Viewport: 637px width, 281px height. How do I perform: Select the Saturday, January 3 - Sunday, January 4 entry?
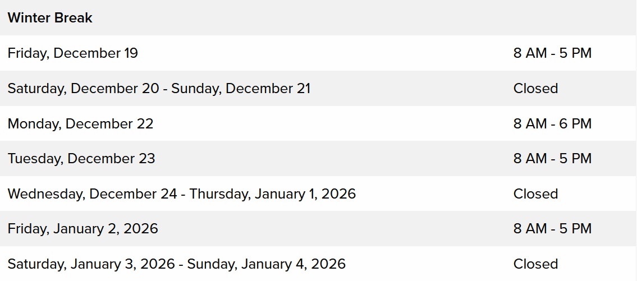(176, 264)
